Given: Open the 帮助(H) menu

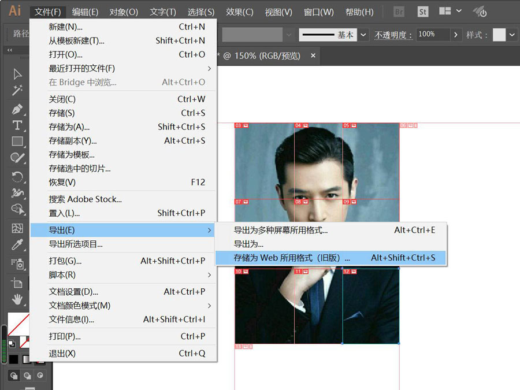Looking at the screenshot, I should coord(359,12).
